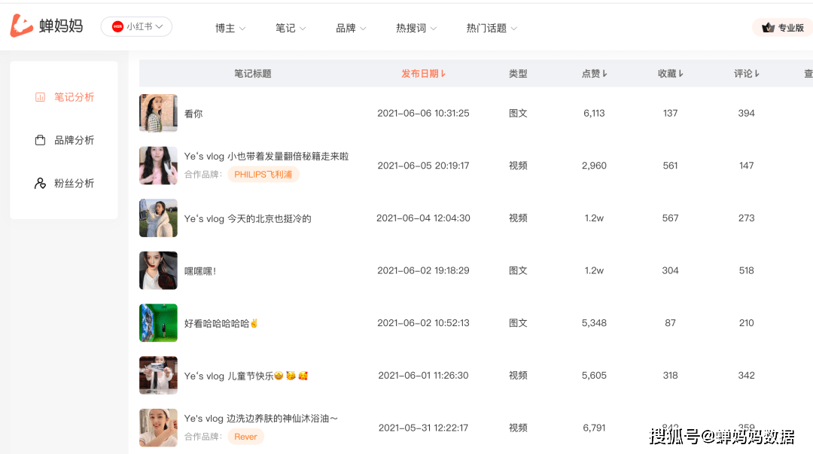Click the Rever brand tag
Image resolution: width=813 pixels, height=454 pixels.
coord(245,437)
